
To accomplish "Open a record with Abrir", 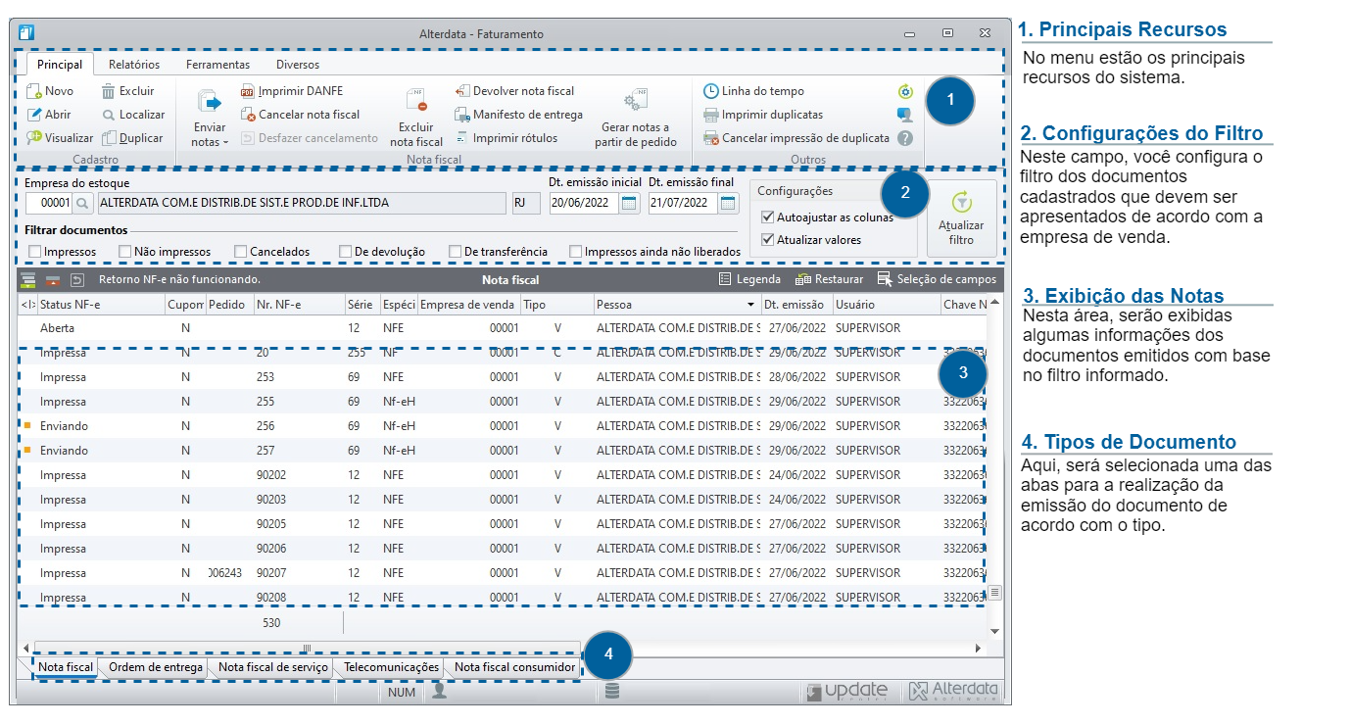I will [49, 115].
